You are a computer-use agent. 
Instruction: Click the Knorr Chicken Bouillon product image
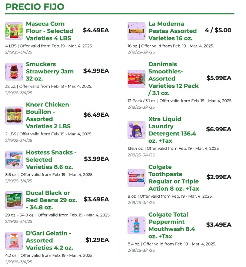[14, 115]
